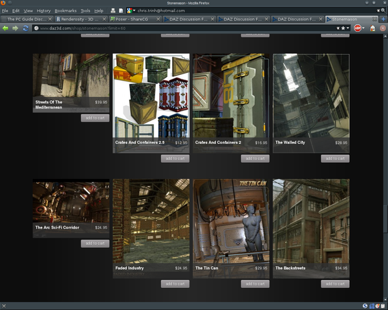Click the browser Back arrow button

coord(6,28)
